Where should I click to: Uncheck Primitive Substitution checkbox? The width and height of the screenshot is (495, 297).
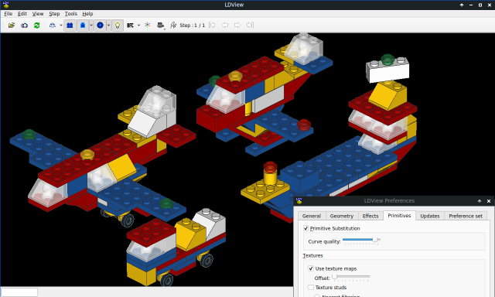(306, 228)
